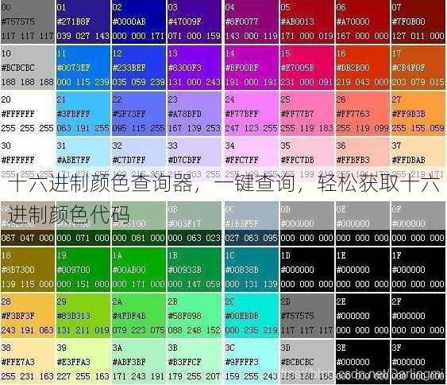
Task: Choose the golden swatch #F3BF3F
Action: [x=28, y=316]
